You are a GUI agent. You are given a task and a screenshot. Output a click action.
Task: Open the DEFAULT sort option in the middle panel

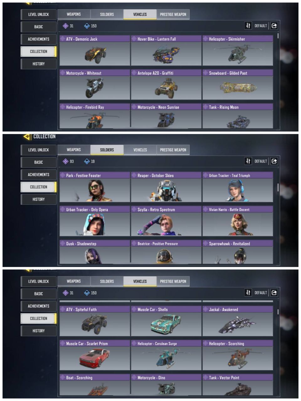point(261,161)
